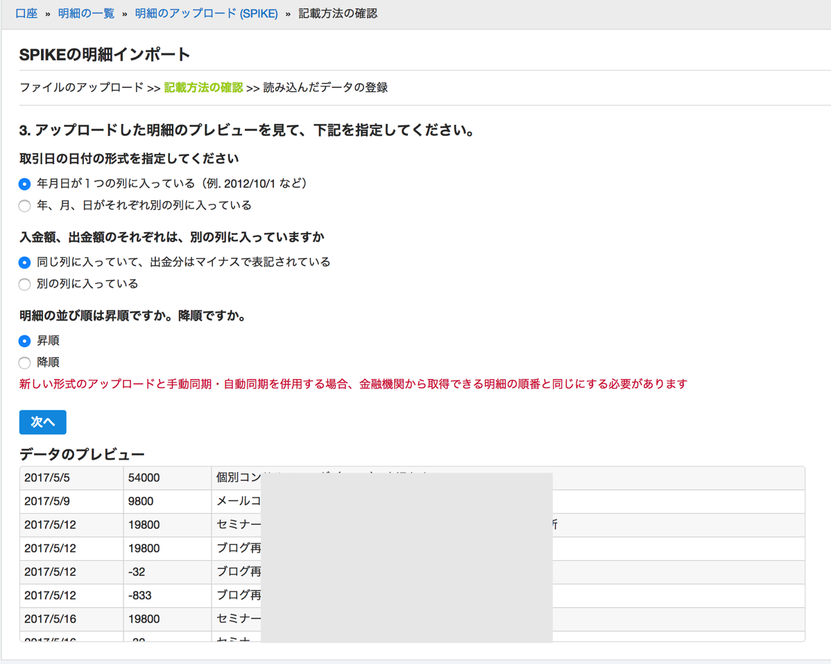This screenshot has width=831, height=664.
Task: Select 昇順 sort order radio
Action: tap(24, 341)
